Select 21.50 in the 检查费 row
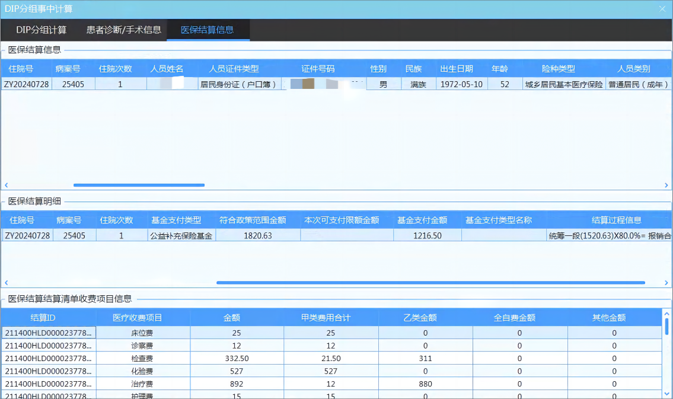Image resolution: width=673 pixels, height=399 pixels. [x=331, y=358]
